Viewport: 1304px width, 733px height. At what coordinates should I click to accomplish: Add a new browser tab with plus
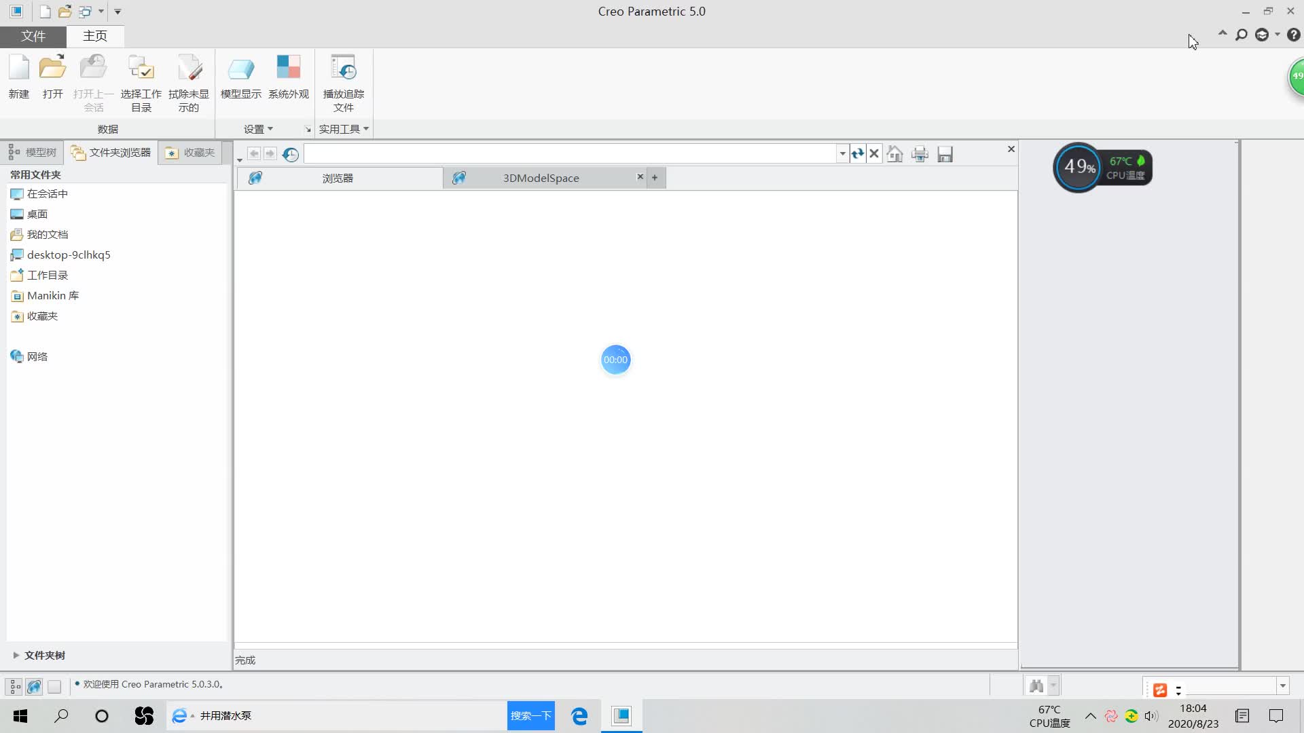[x=655, y=178]
